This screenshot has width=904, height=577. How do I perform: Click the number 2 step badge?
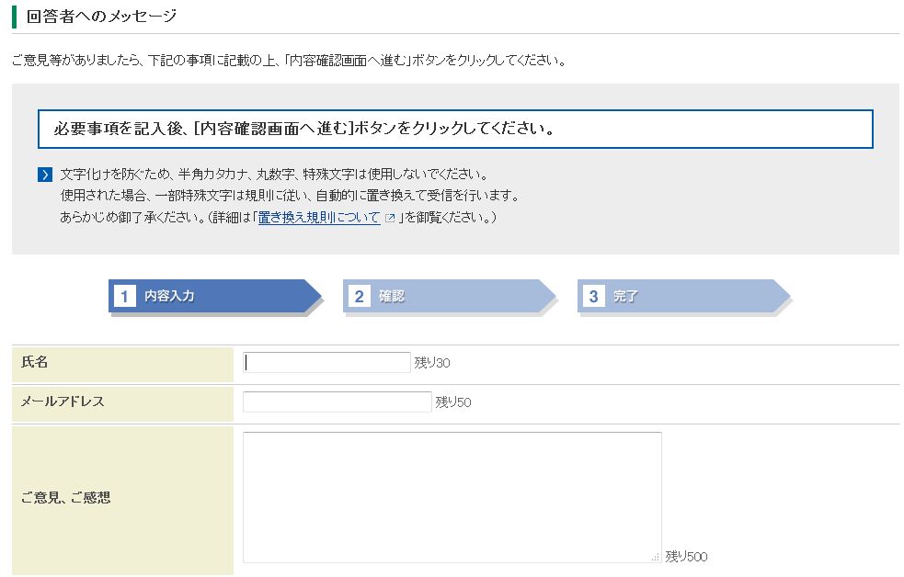[x=360, y=296]
